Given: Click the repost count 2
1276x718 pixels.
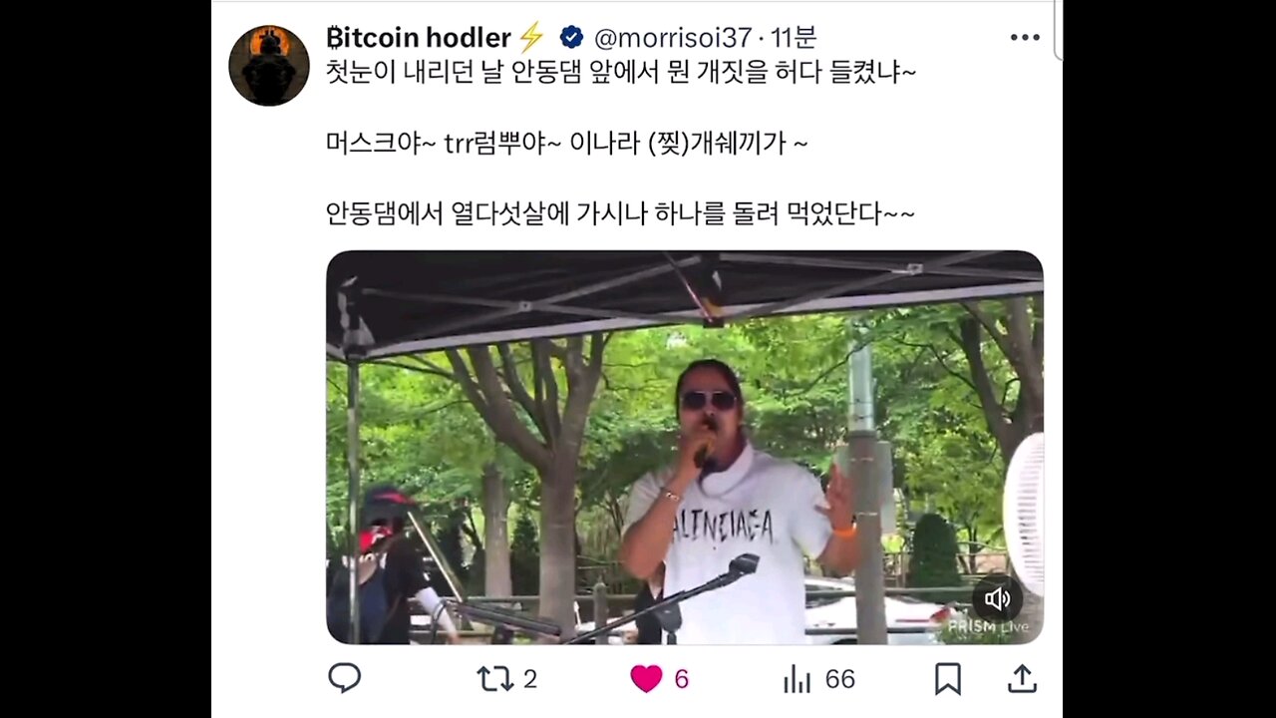Looking at the screenshot, I should coord(530,679).
